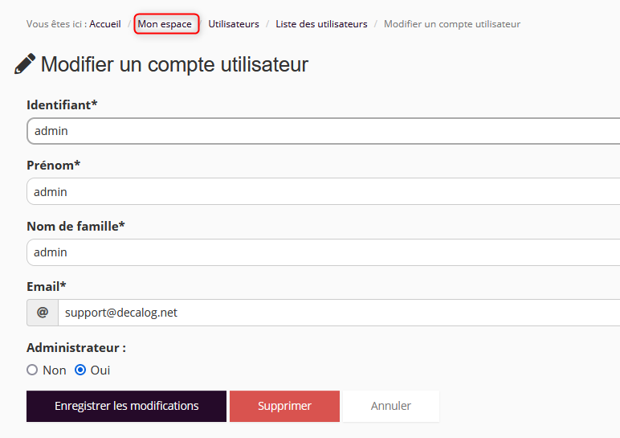The image size is (620, 438).
Task: Select the Nom de famille input field
Action: [321, 252]
